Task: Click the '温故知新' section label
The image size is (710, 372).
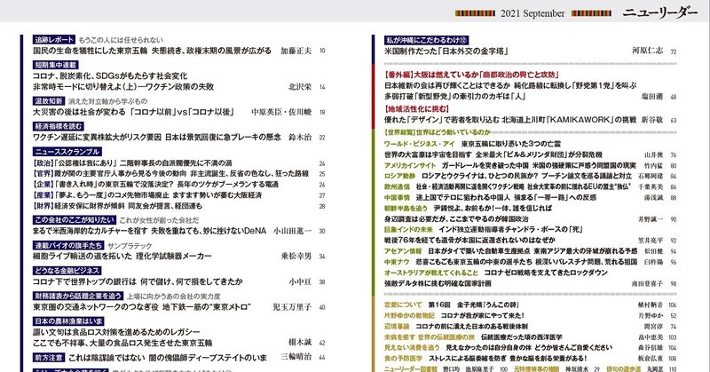Action: 49,101
